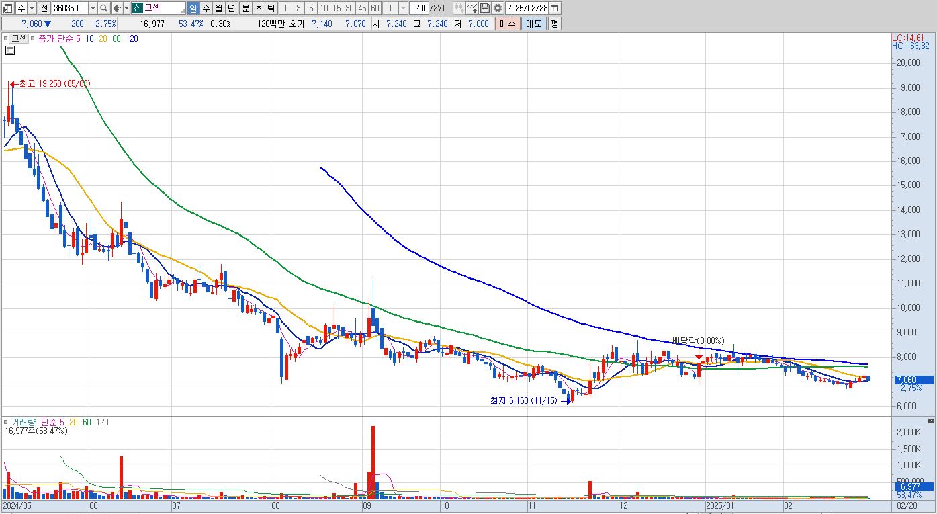This screenshot has width=937, height=514.
Task: Expand the stock code 360350 dropdown
Action: pyautogui.click(x=93, y=8)
